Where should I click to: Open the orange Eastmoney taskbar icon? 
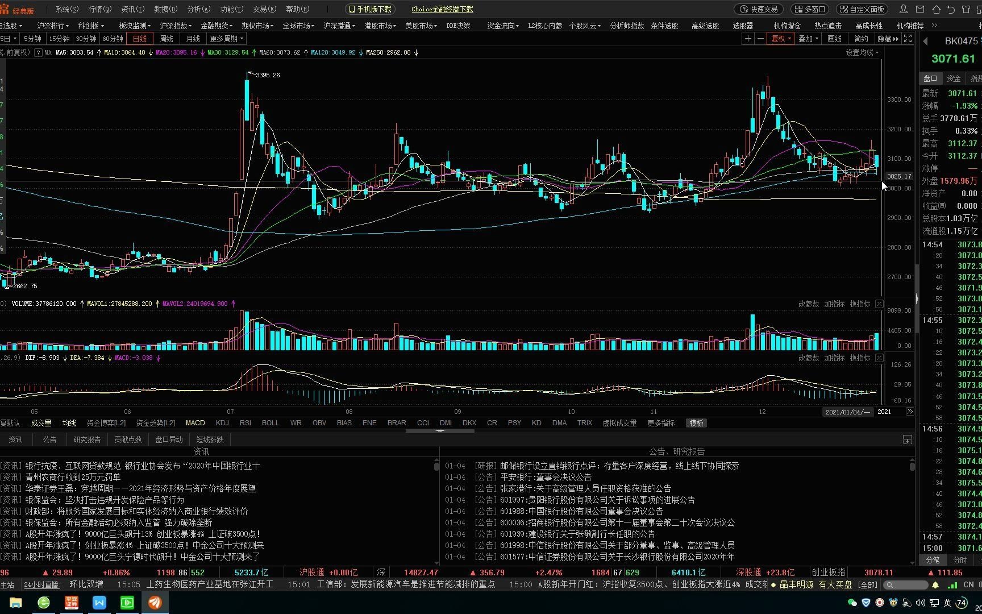(155, 603)
